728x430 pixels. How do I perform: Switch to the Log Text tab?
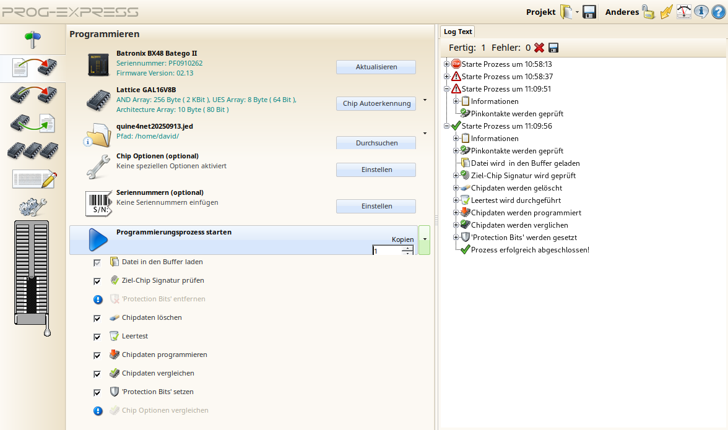[x=457, y=32]
